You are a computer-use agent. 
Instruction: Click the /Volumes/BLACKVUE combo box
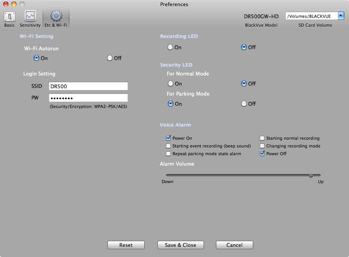tap(315, 16)
